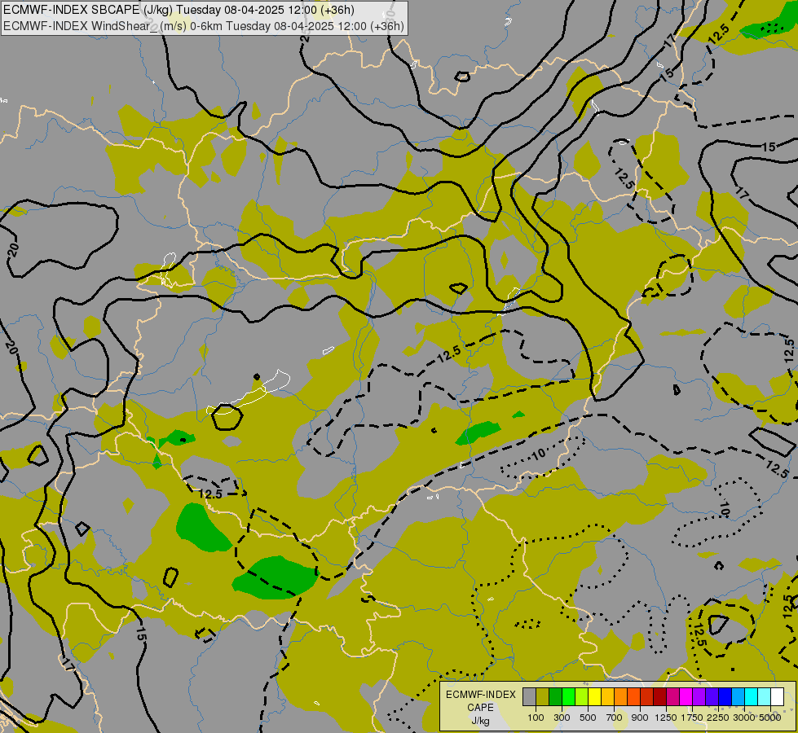The image size is (798, 733).
Task: Click the azure blue legend swatch
Action: (x=738, y=697)
